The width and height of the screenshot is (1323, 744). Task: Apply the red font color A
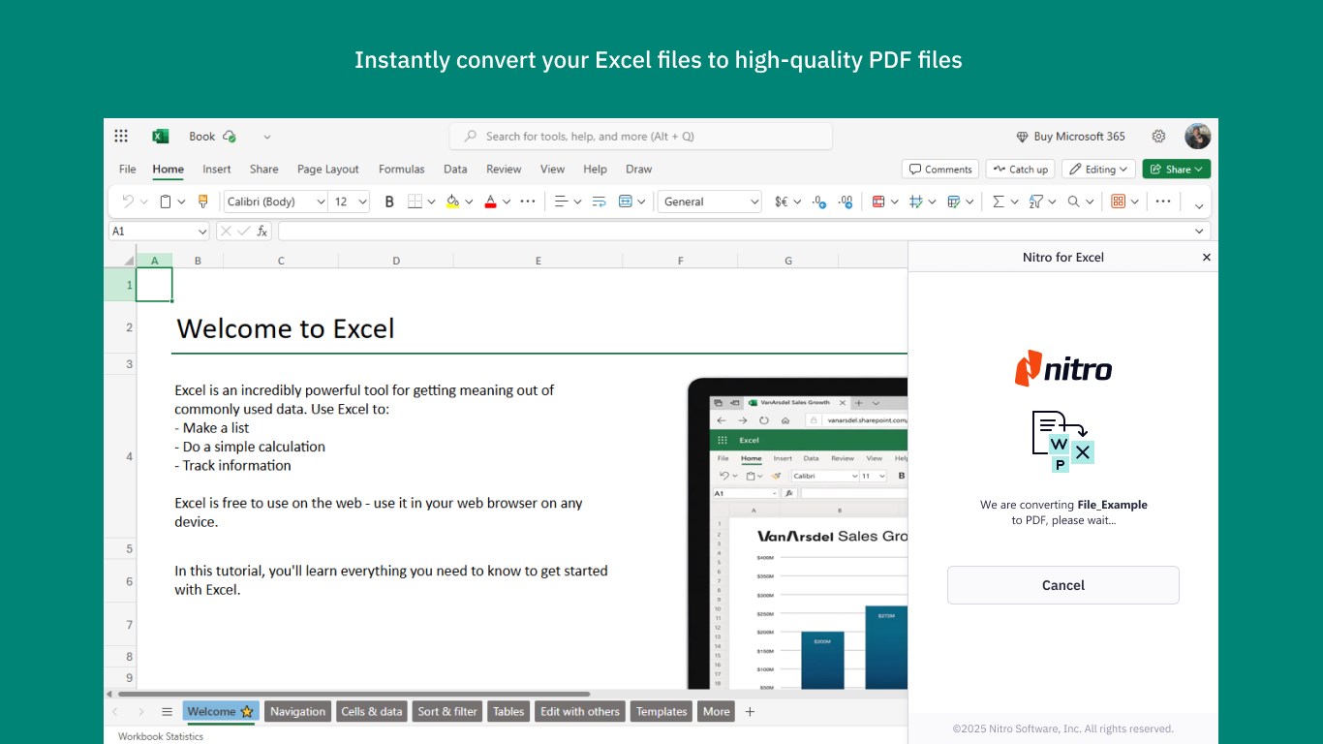(x=490, y=201)
